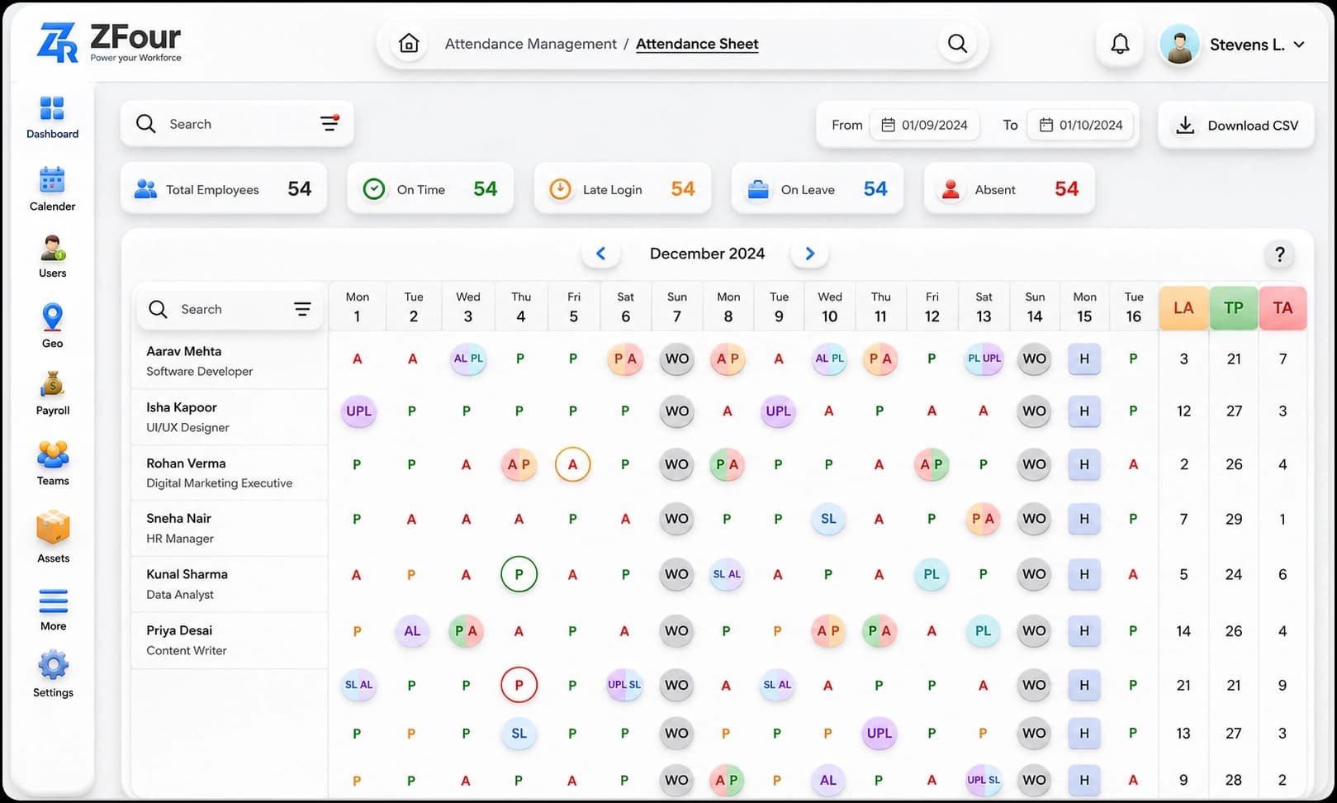Click the employee list Search field
Viewport: 1337px width, 803px height.
(x=230, y=309)
